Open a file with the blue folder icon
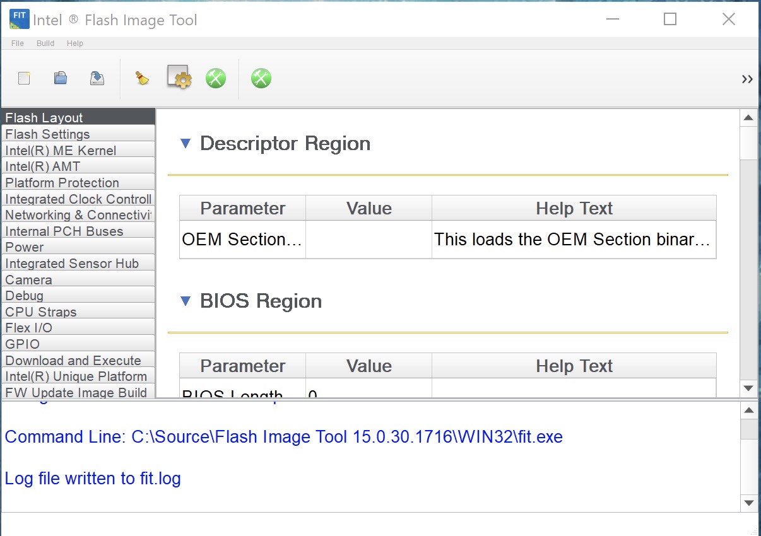Screen dimensions: 761x536 61,78
